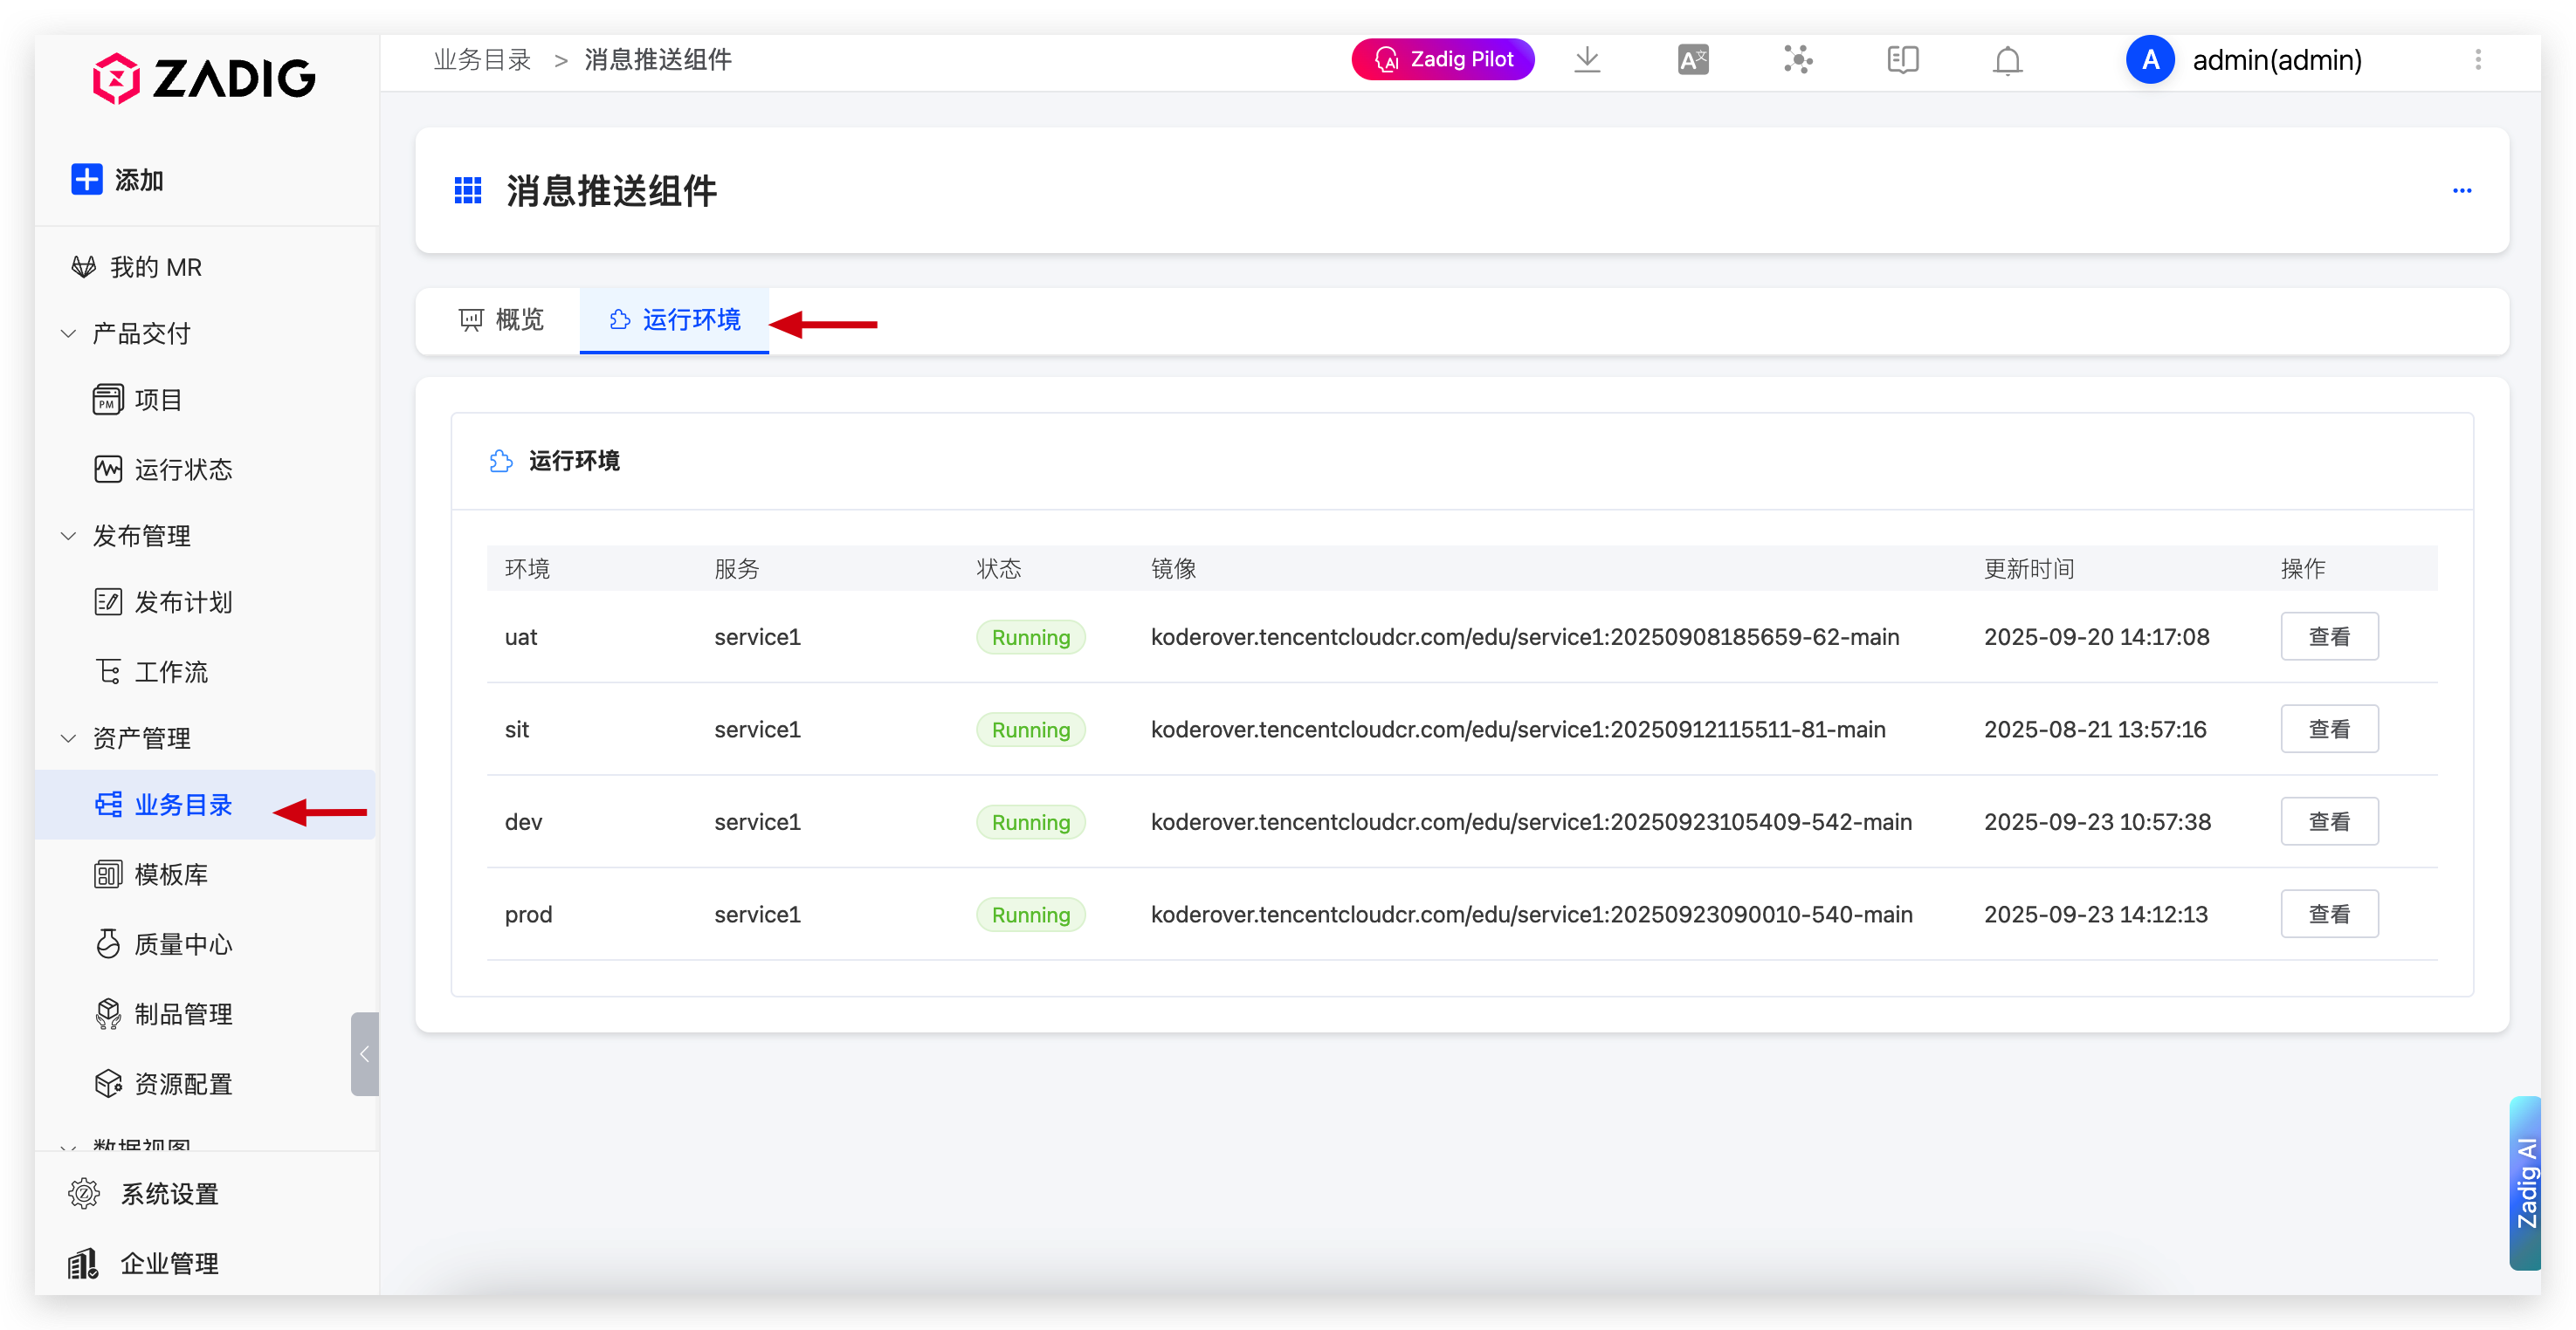
Task: Open the vertical dots user menu
Action: (x=2478, y=60)
